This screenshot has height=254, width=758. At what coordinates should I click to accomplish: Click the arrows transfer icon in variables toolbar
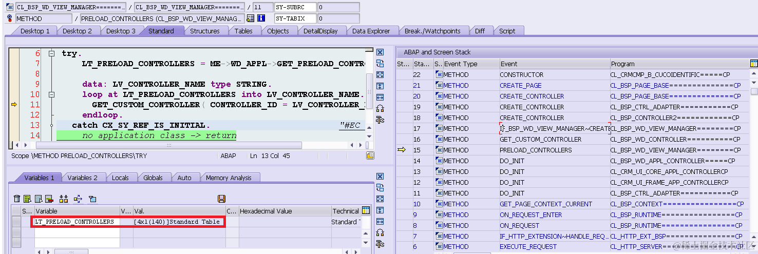click(78, 199)
